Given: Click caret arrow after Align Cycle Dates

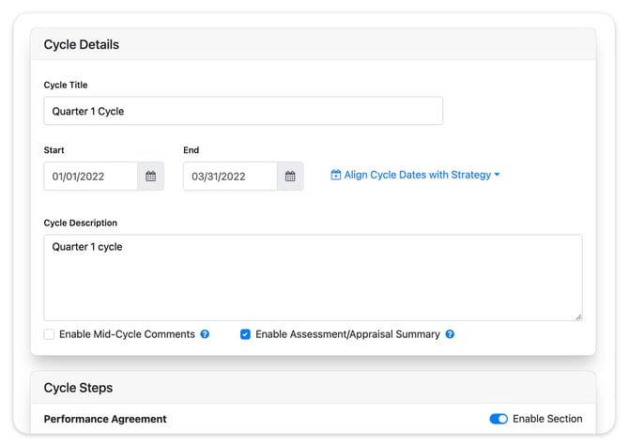Looking at the screenshot, I should pos(497,176).
